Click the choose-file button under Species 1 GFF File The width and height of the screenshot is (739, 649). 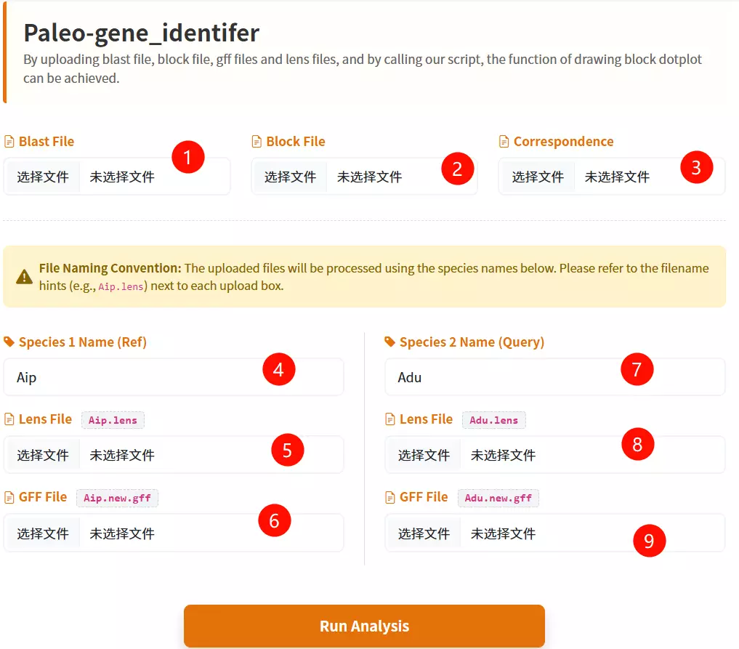[42, 532]
